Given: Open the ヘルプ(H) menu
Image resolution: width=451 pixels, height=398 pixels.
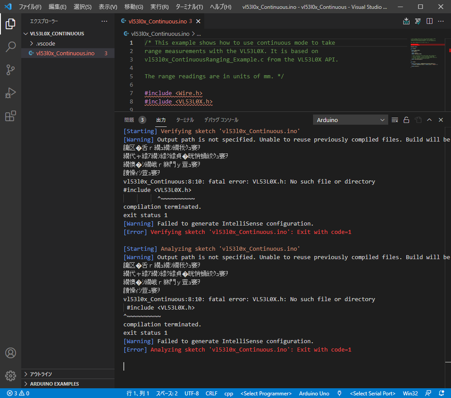Looking at the screenshot, I should click(220, 7).
